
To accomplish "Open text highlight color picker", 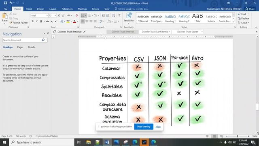I will [x=68, y=21].
